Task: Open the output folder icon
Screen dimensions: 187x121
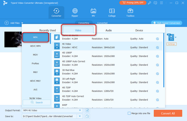Action: point(87,116)
